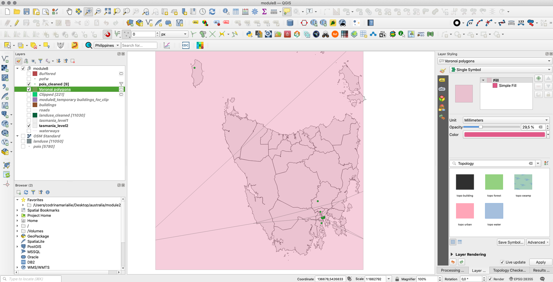Click the Refresh map icon
Screen dimensions: 553x282
212,12
